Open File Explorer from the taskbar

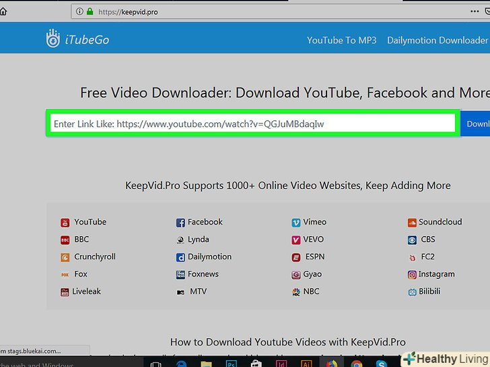click(206, 364)
